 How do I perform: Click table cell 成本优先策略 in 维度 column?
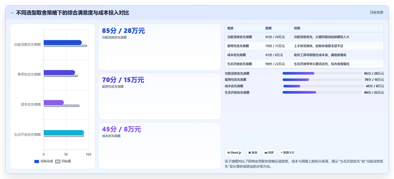237,55
